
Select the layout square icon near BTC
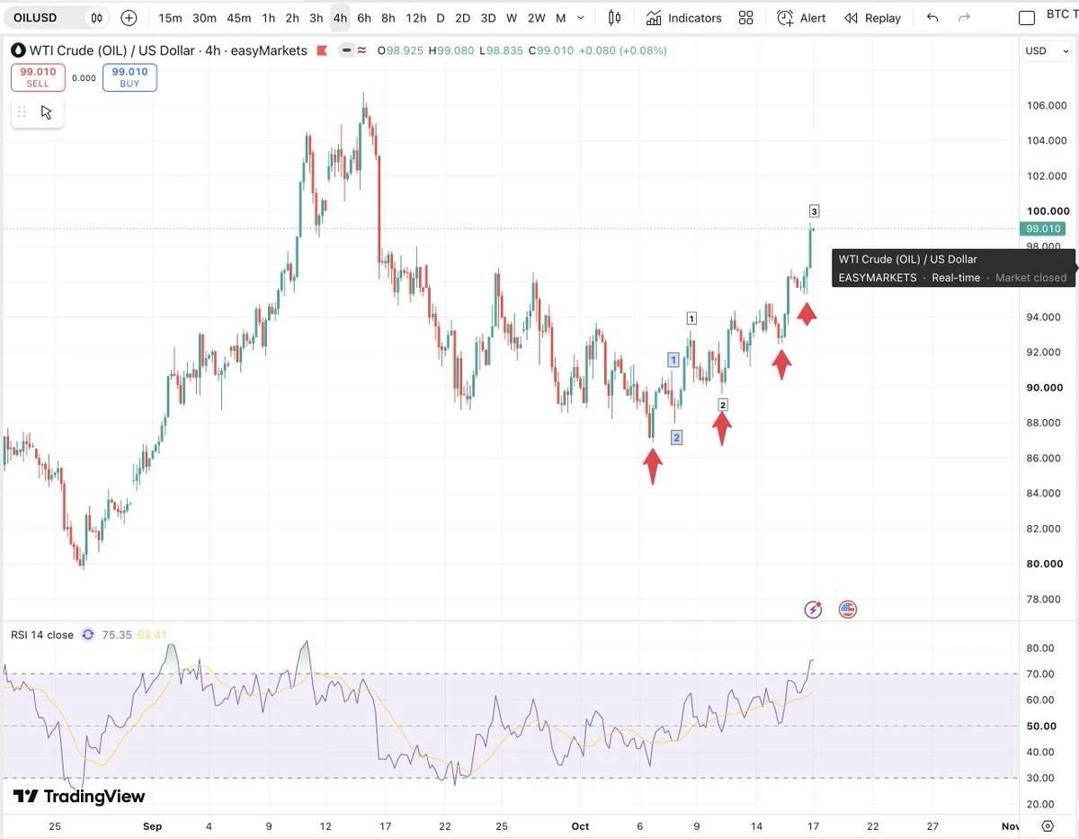[x=1027, y=18]
